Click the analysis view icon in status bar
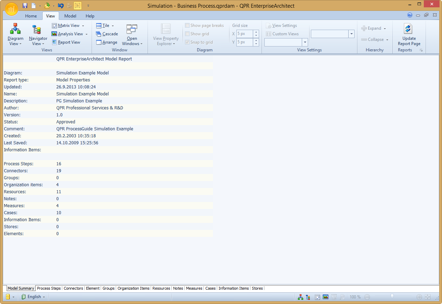 (x=326, y=297)
